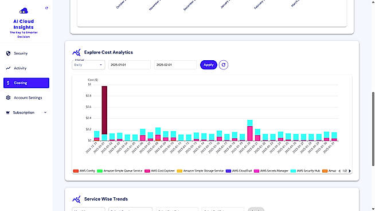Click the Costing dollar sign icon
Image resolution: width=375 pixels, height=211 pixels.
pyautogui.click(x=8, y=83)
